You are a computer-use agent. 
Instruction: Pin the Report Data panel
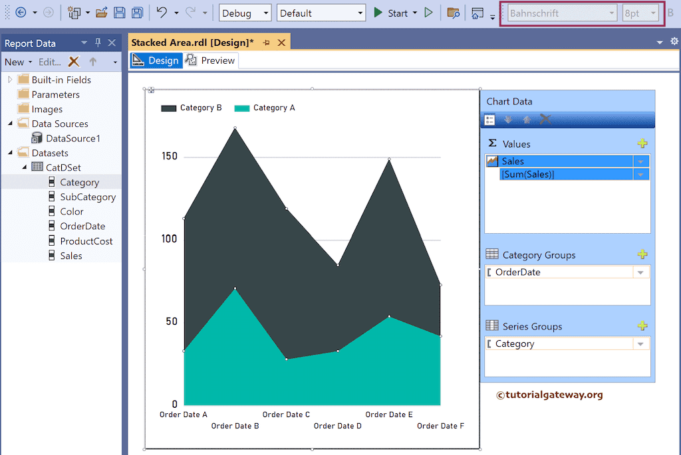point(98,43)
